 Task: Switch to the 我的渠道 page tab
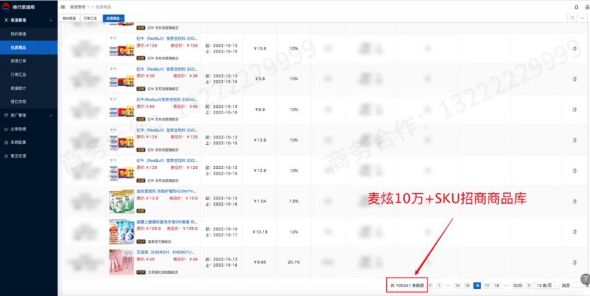click(x=70, y=18)
